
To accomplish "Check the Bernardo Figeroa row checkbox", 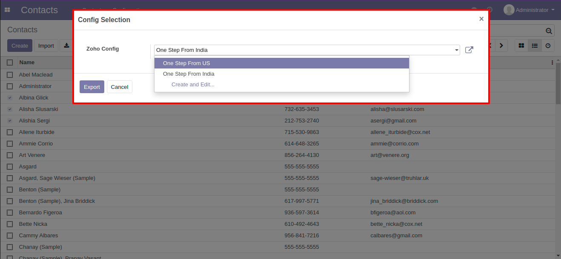I will coord(10,213).
